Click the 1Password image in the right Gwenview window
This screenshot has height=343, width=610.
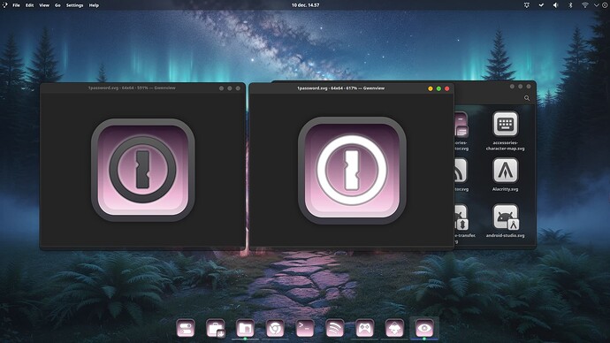(x=352, y=171)
